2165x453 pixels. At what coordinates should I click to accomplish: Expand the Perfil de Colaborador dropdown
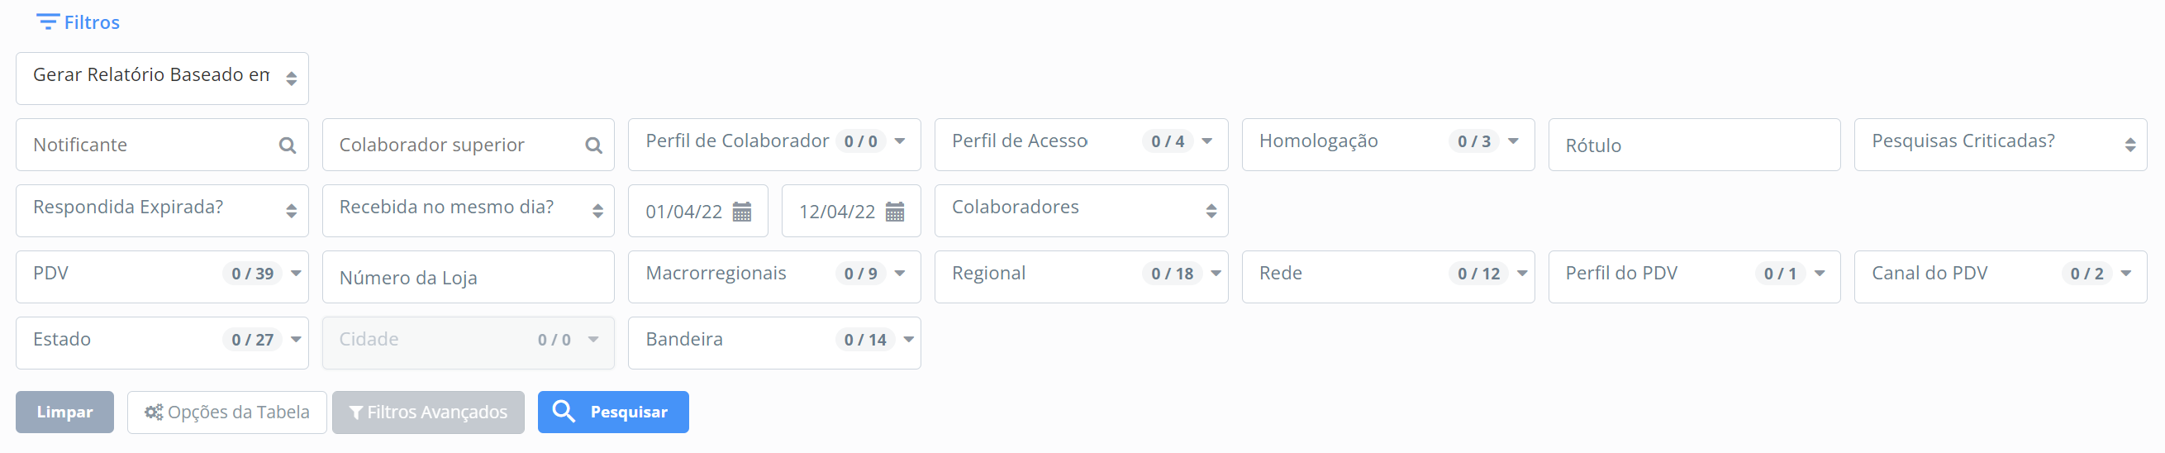(899, 141)
